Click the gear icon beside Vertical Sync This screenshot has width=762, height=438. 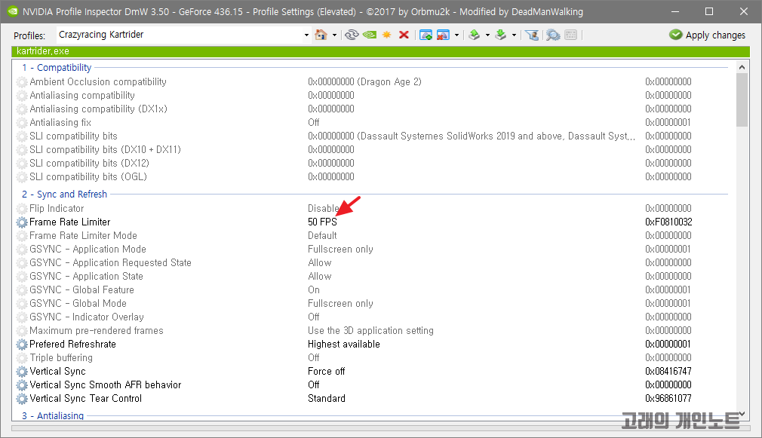pos(22,372)
